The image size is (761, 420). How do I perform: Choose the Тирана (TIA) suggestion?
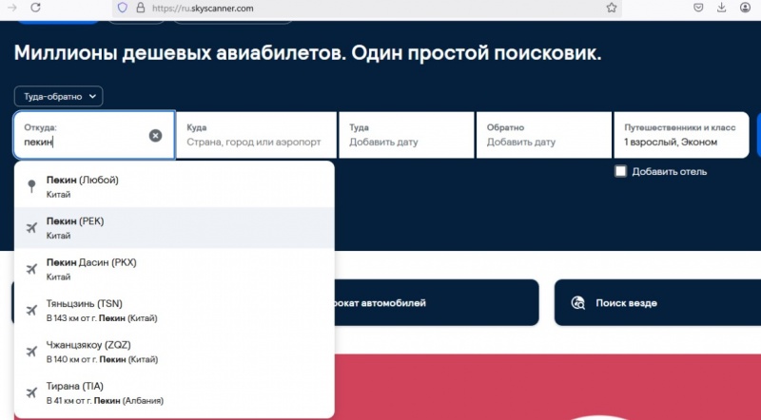tap(174, 392)
